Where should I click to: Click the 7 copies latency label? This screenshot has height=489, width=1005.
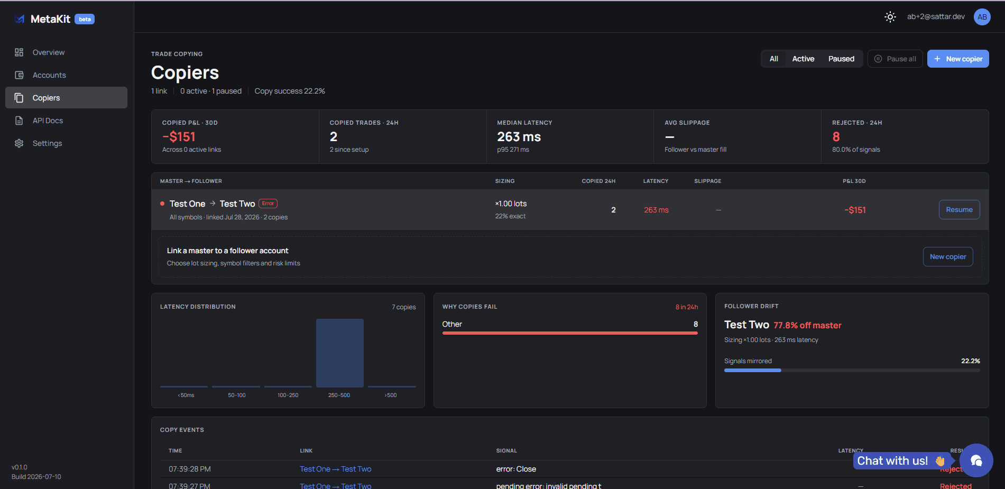click(403, 307)
